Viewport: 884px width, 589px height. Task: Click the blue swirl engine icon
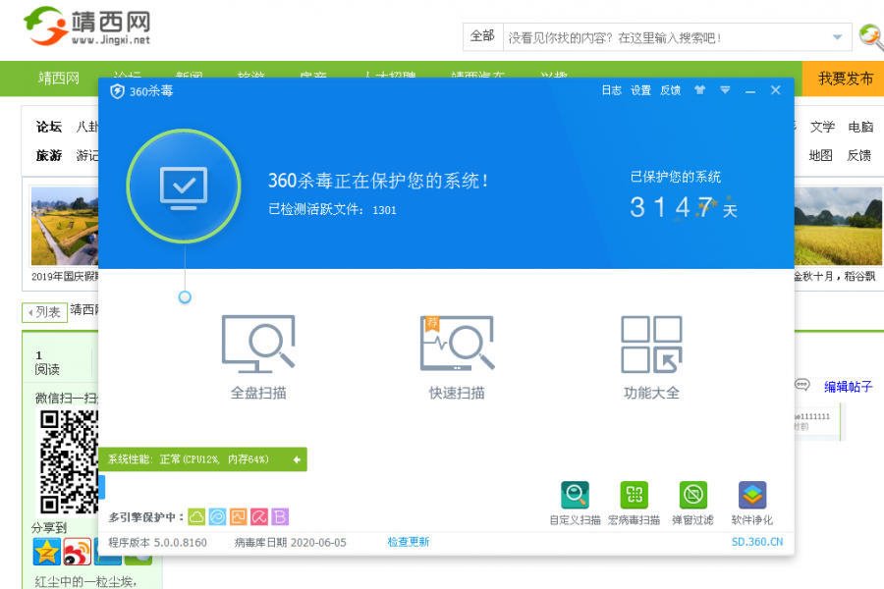[217, 516]
